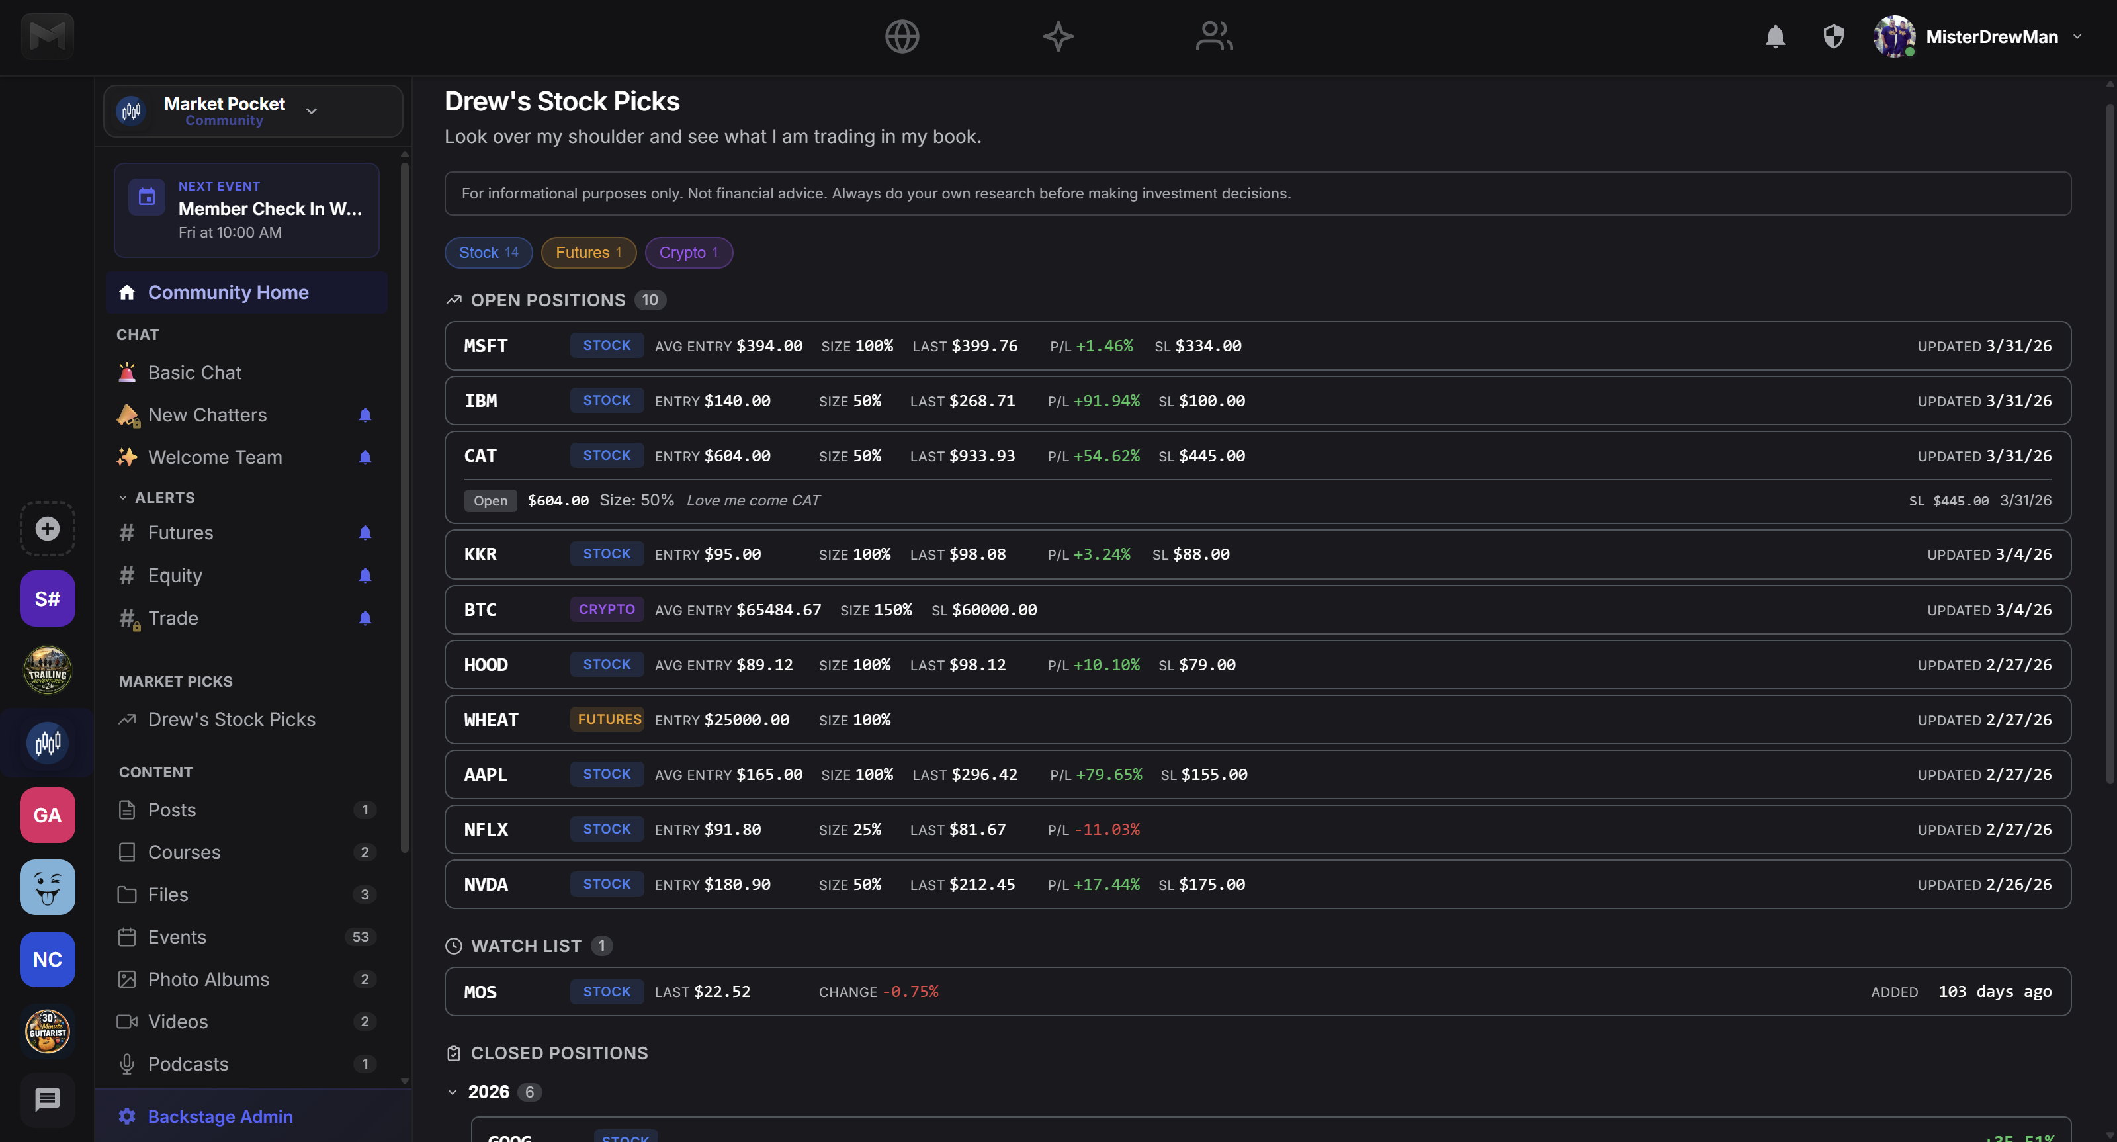Switch to the S# community
The image size is (2117, 1142).
[x=47, y=599]
